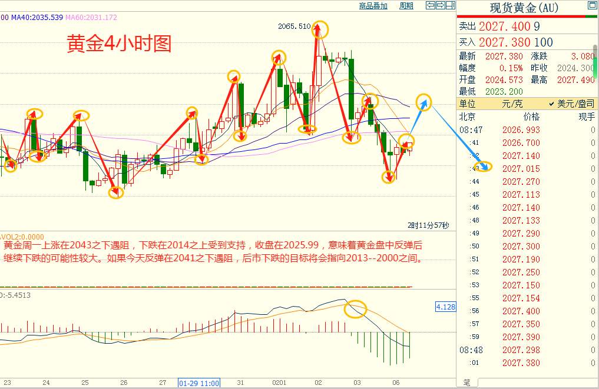Select the tick row priced 2027.390
Viewport: 599px width, 389px height.
point(527,337)
